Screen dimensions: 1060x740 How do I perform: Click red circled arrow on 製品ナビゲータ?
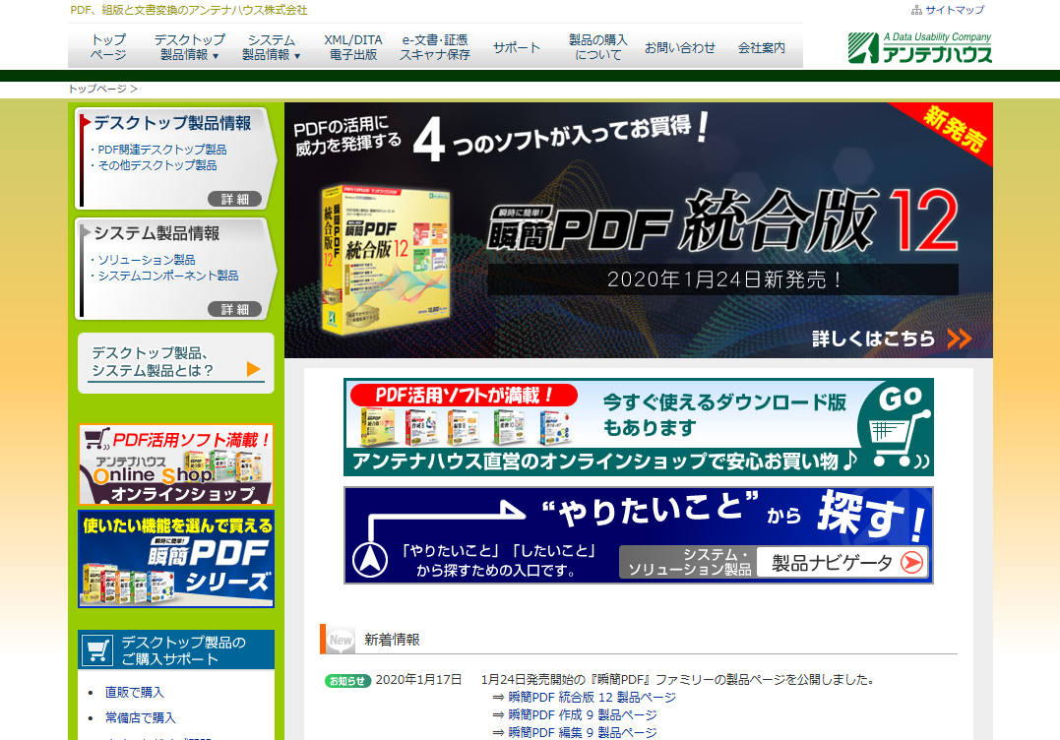(912, 562)
